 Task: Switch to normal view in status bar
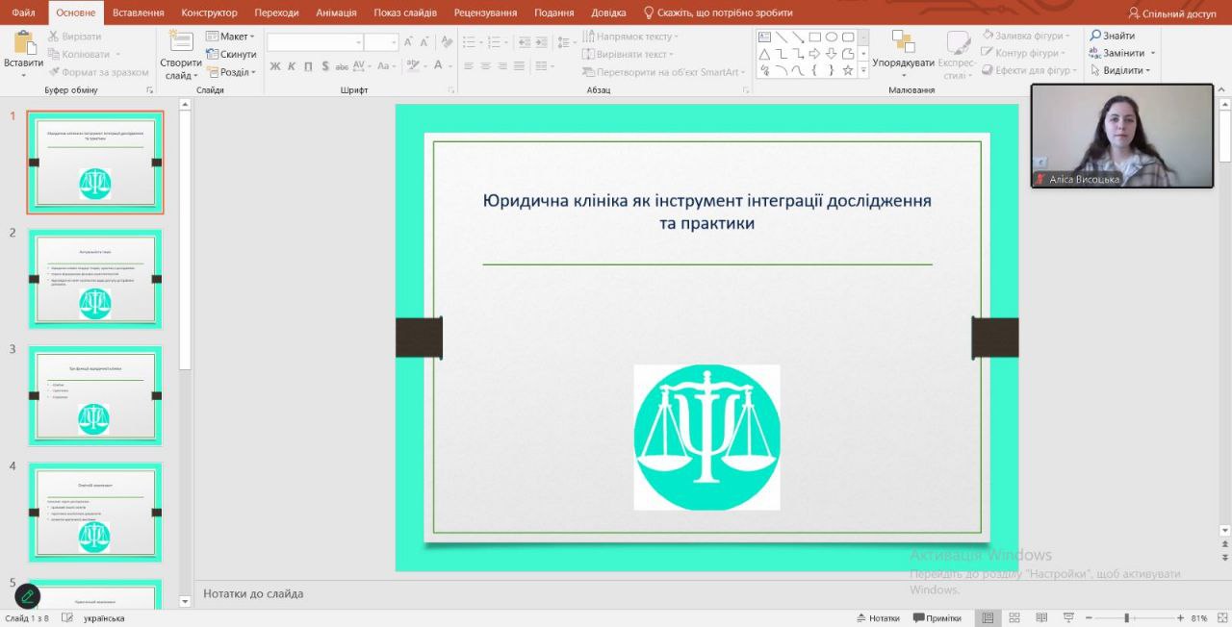[987, 617]
